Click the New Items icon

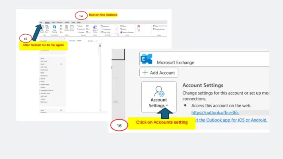[x=47, y=27]
